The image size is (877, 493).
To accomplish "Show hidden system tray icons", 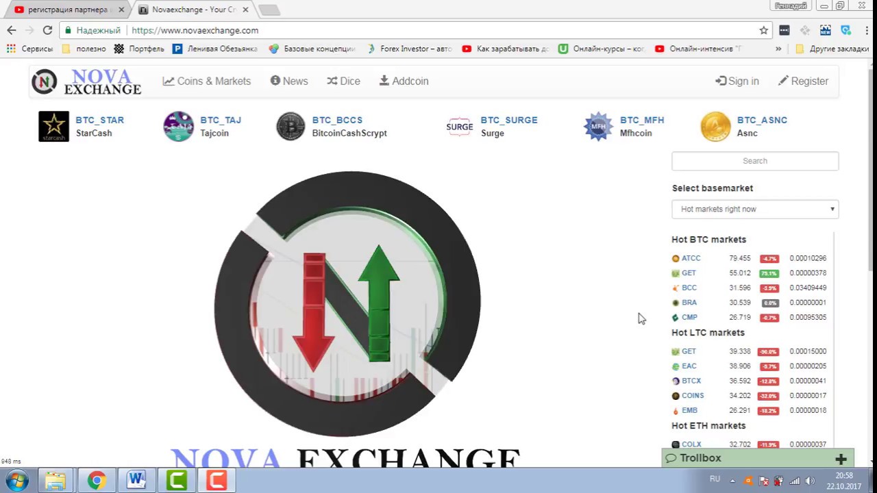I will coord(733,481).
